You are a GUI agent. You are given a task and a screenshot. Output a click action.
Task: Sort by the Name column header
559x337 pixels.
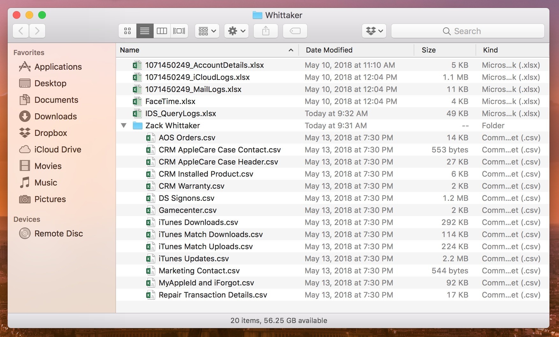point(207,50)
